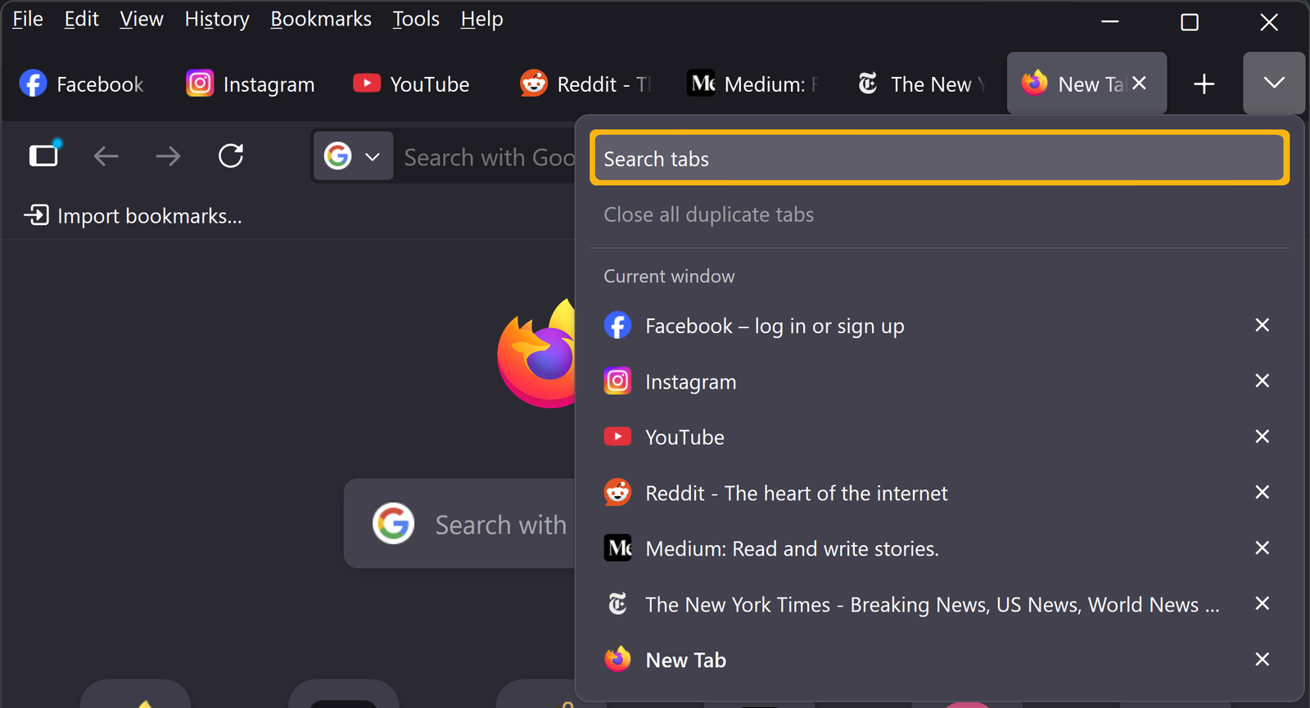Go back one page
Viewport: 1310px width, 708px height.
click(106, 156)
